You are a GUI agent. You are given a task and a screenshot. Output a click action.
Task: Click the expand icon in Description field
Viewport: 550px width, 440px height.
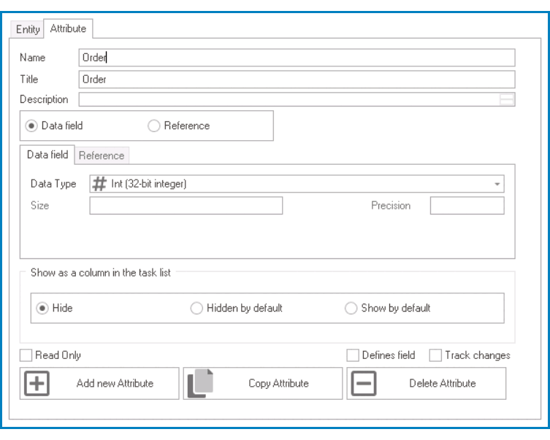point(506,99)
